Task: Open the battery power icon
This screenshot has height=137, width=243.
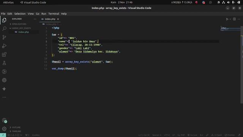Action: (x=239, y=2)
